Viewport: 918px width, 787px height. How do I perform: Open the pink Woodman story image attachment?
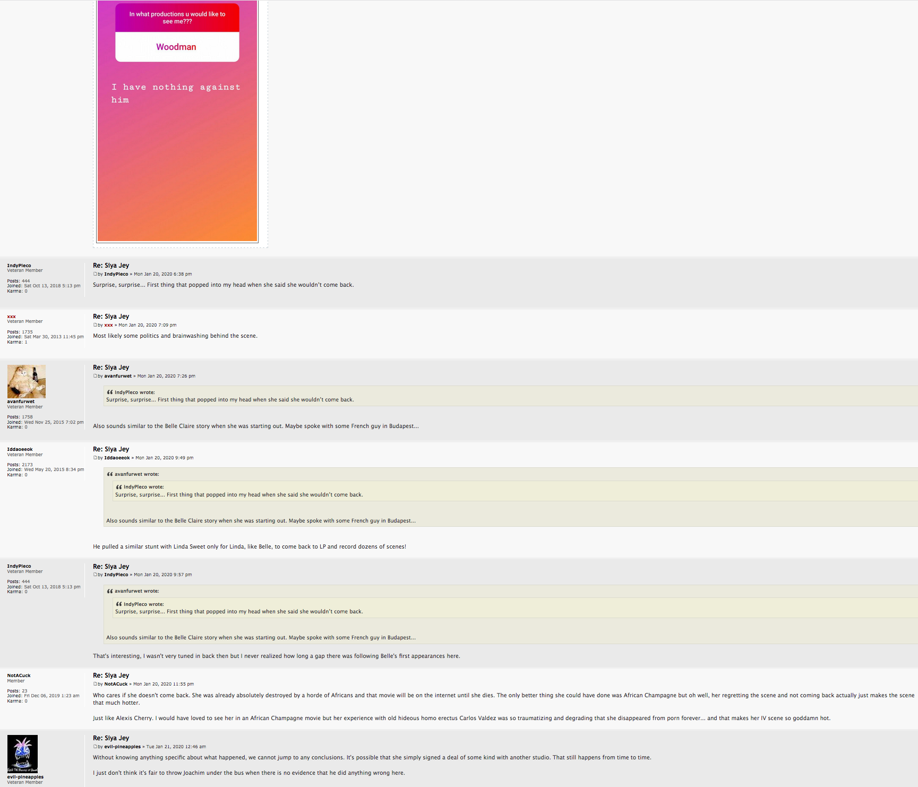click(x=177, y=121)
